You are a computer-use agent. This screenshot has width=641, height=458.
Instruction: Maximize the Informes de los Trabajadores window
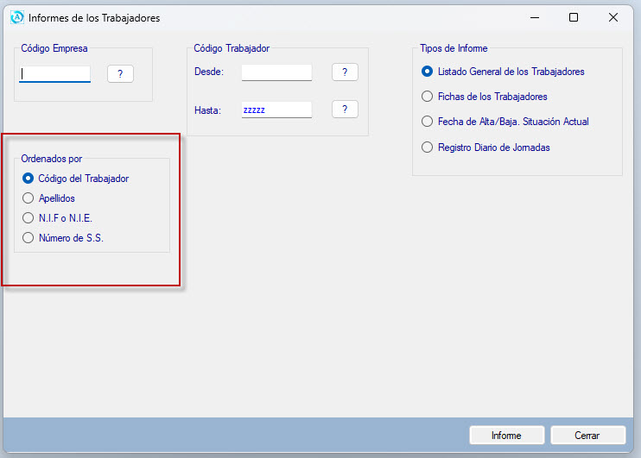[574, 17]
